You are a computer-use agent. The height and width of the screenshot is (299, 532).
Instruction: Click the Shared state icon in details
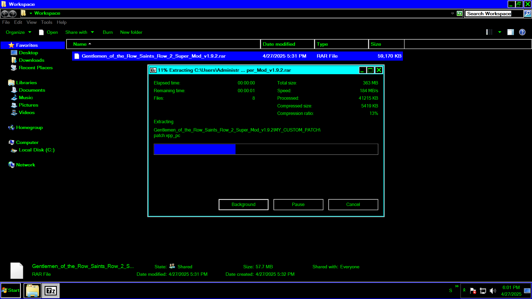click(172, 266)
